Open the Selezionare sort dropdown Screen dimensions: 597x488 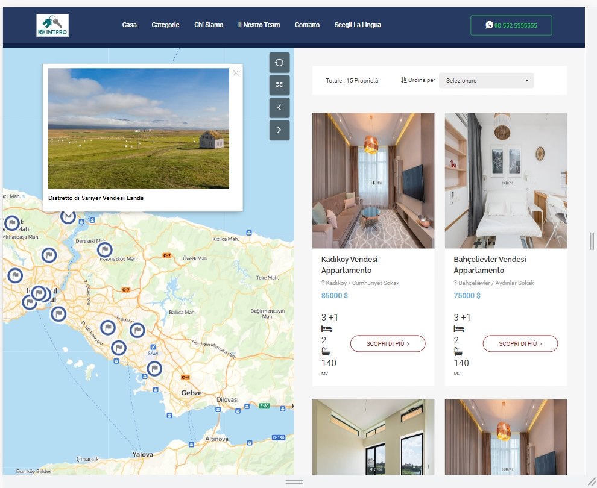486,80
